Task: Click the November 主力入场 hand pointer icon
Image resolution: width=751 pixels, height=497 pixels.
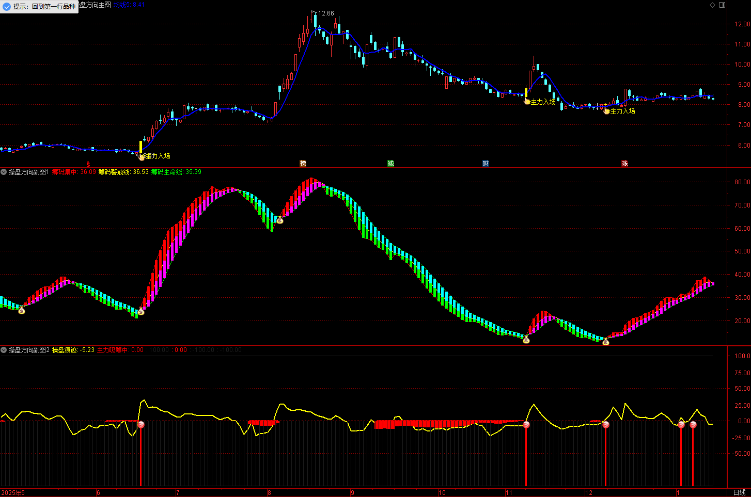Action: (x=527, y=102)
